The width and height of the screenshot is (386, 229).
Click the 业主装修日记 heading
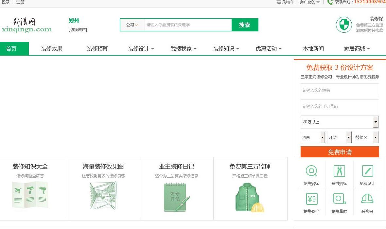[x=177, y=167]
